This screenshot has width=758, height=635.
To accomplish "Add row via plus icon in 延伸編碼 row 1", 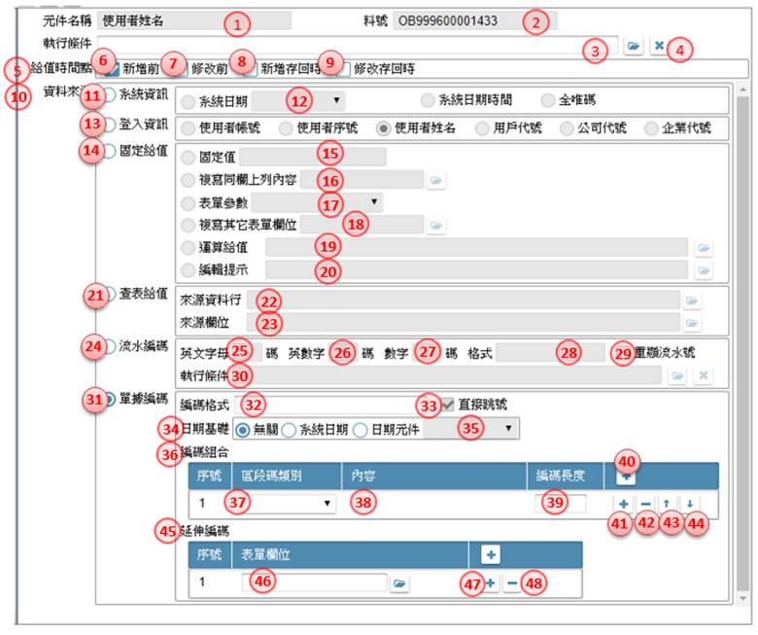I will point(490,583).
